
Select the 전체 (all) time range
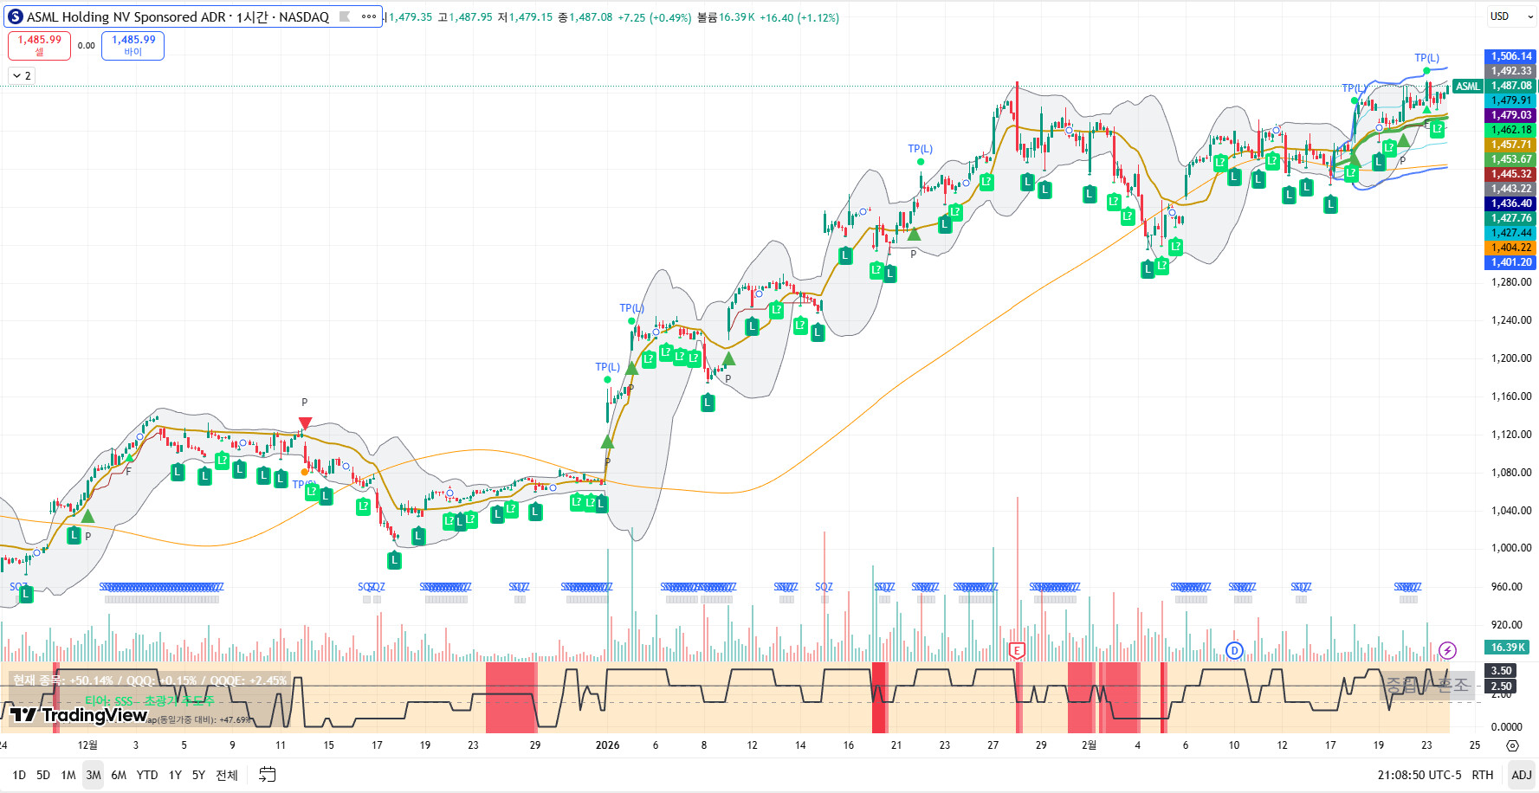click(x=227, y=775)
